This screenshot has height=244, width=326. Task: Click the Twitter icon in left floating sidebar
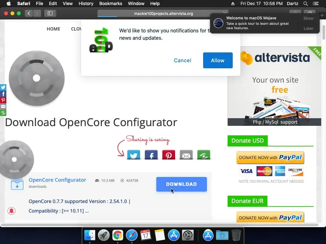3,87
